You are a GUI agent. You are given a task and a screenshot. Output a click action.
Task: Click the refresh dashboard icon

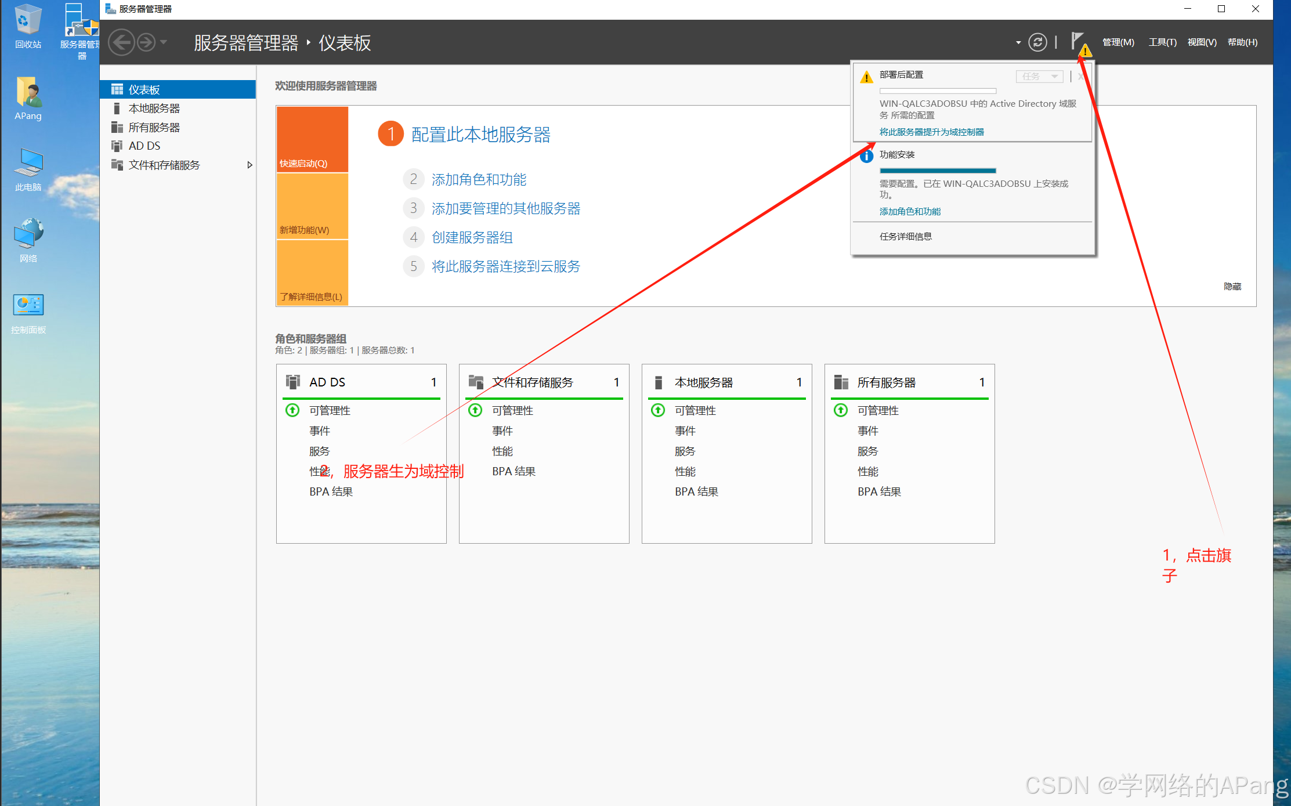point(1037,42)
